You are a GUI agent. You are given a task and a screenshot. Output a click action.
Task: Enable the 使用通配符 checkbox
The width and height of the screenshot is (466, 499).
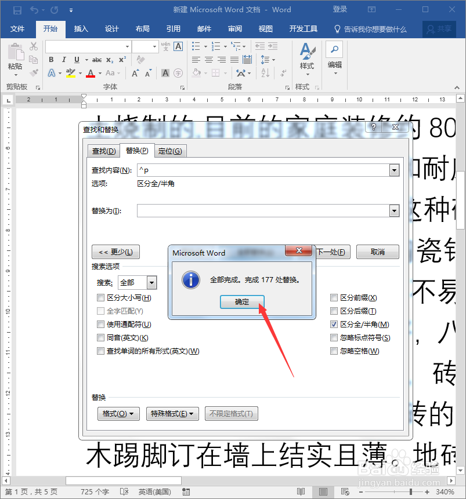pyautogui.click(x=102, y=323)
